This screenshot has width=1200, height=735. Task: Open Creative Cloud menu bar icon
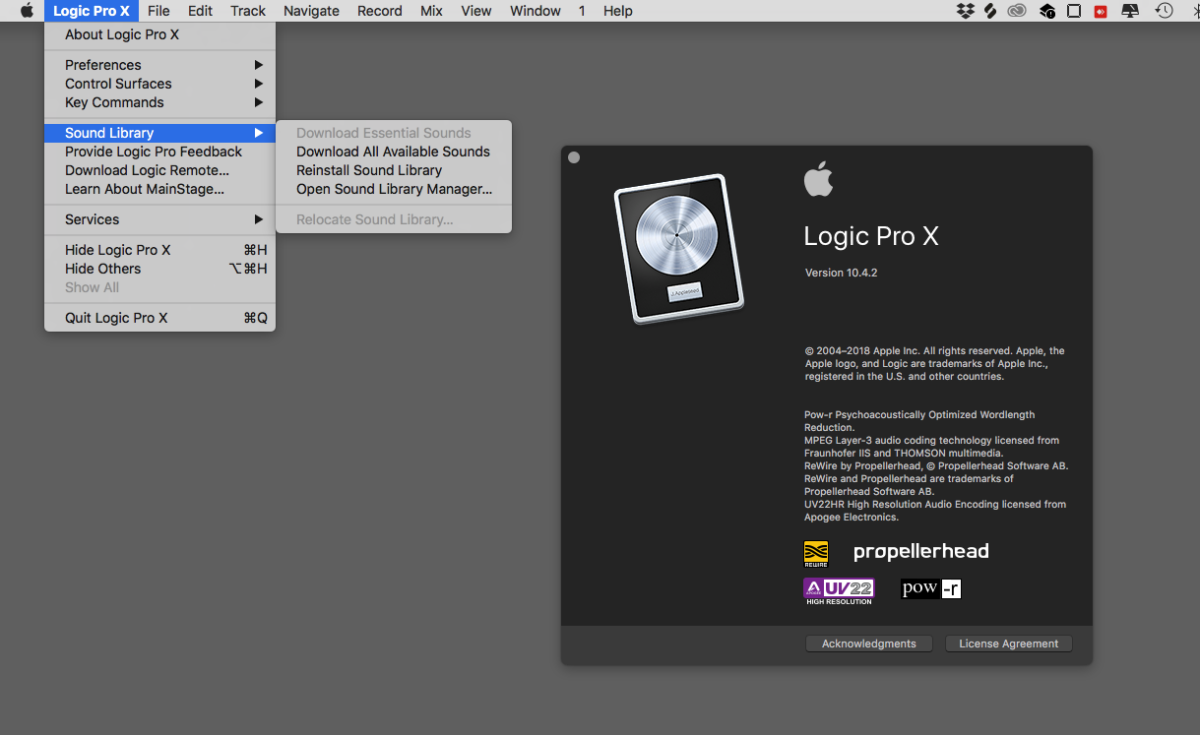click(x=1018, y=11)
